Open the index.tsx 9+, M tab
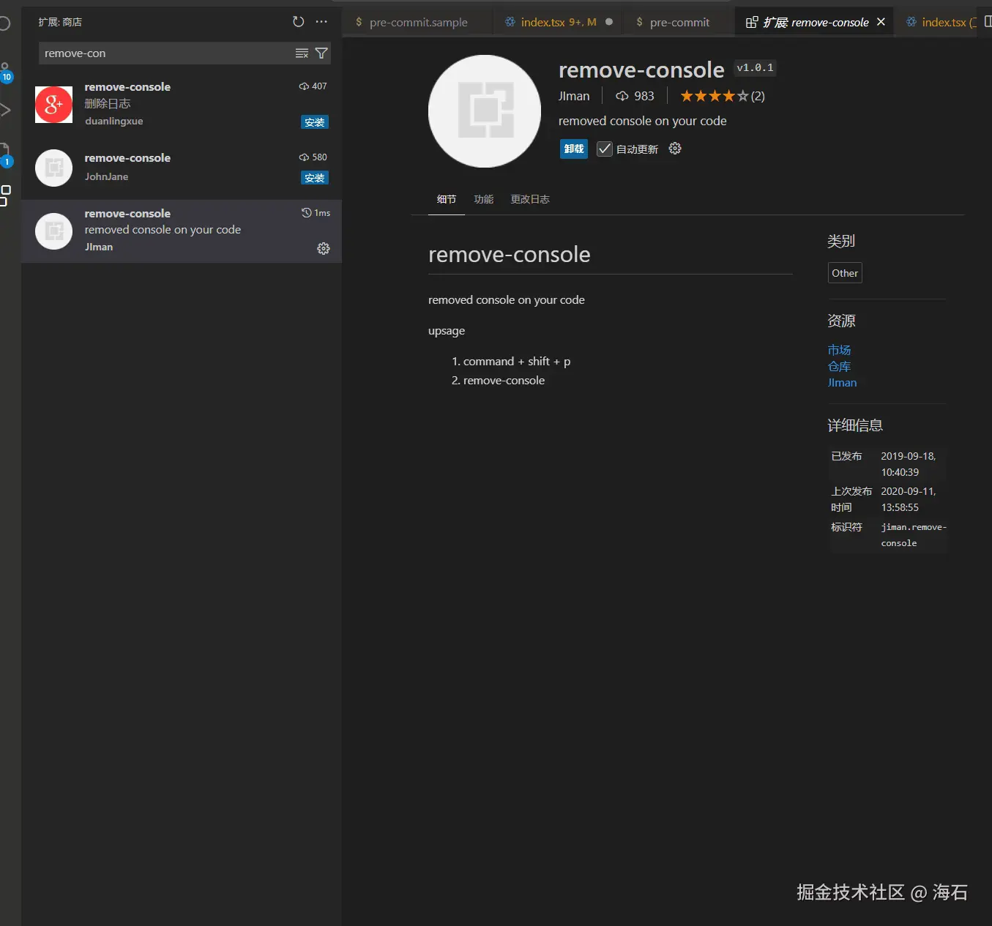992x926 pixels. tap(559, 22)
